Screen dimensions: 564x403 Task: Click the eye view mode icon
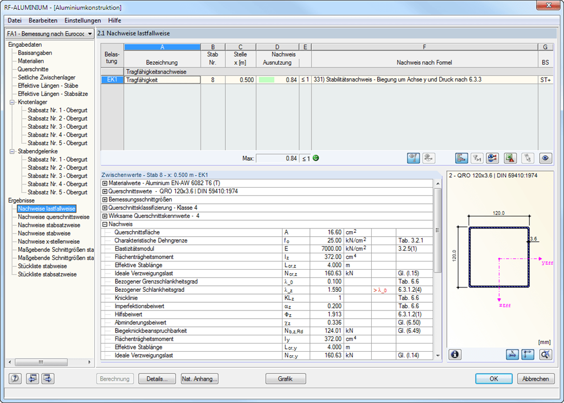[546, 158]
